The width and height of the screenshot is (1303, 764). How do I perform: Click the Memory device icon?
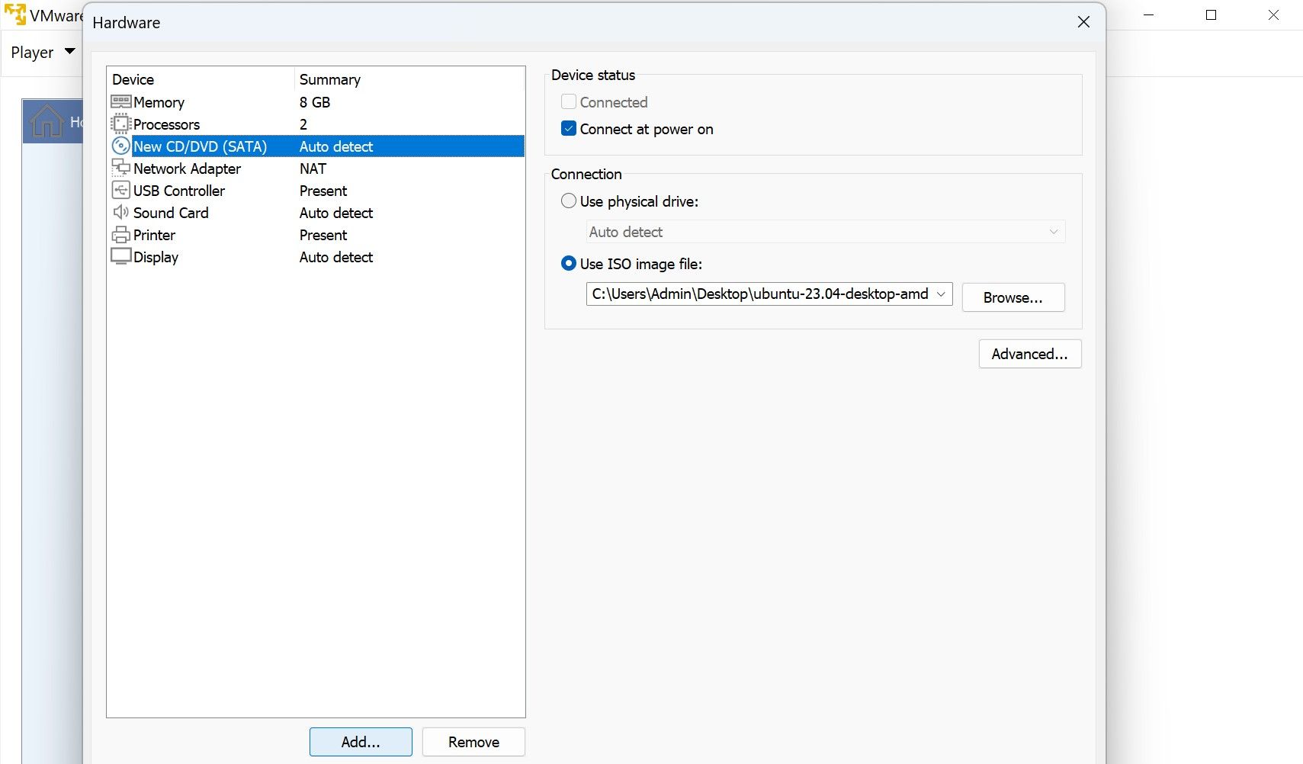[x=120, y=102]
